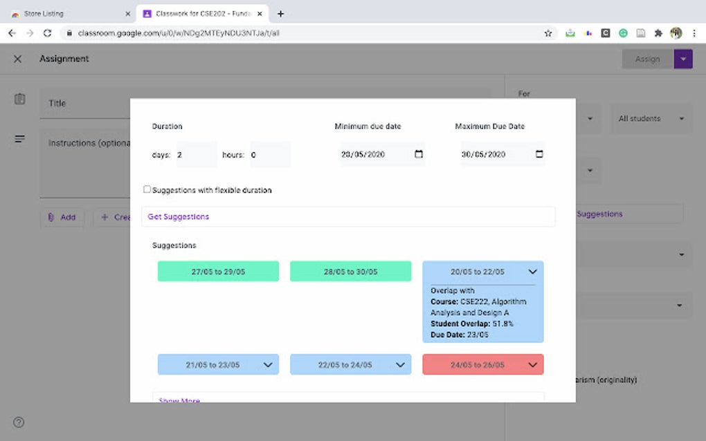Close the Store Listing tab
706x441 pixels.
click(128, 14)
